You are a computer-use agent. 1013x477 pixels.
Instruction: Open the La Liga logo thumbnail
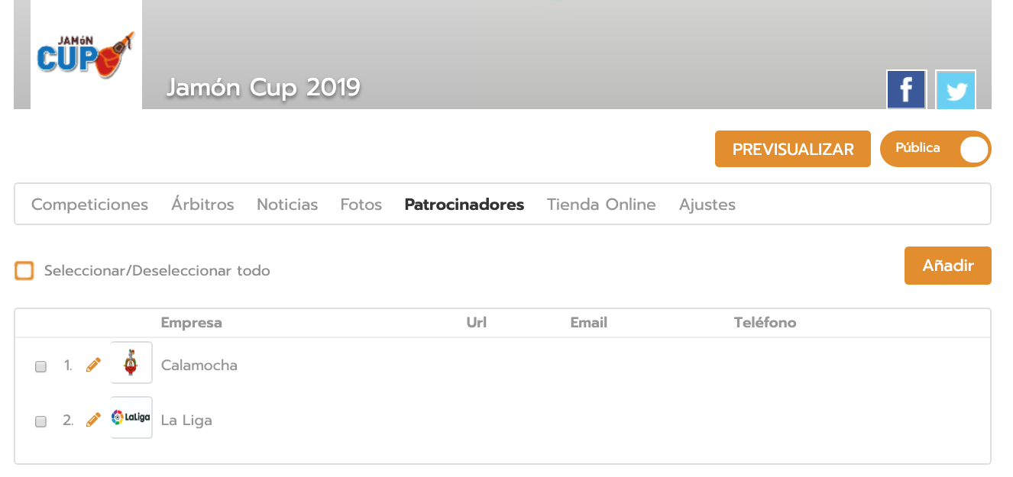tap(131, 418)
